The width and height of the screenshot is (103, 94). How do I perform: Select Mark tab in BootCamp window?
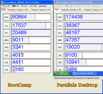[4, 9]
